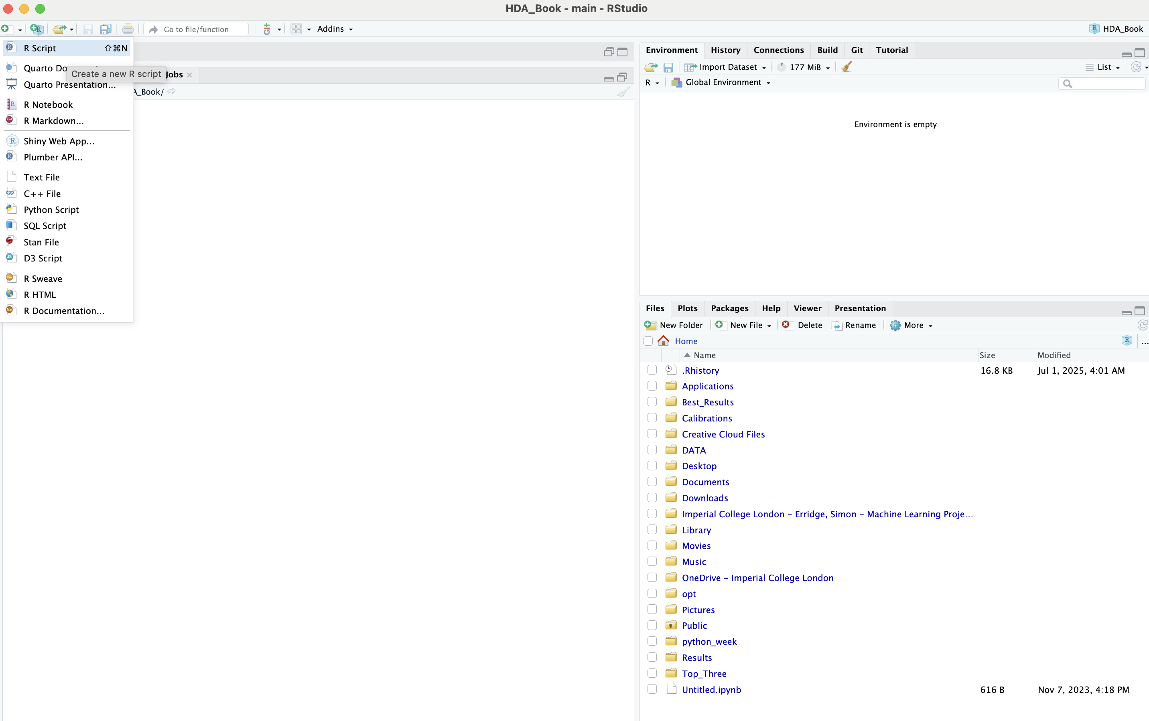Open the Creative Cloud Files folder link
Screen dimensions: 1149x721
pyautogui.click(x=723, y=434)
